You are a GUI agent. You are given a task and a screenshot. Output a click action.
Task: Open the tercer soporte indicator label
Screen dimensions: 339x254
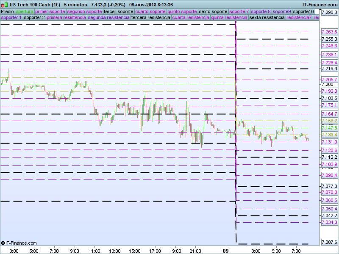[x=118, y=11]
